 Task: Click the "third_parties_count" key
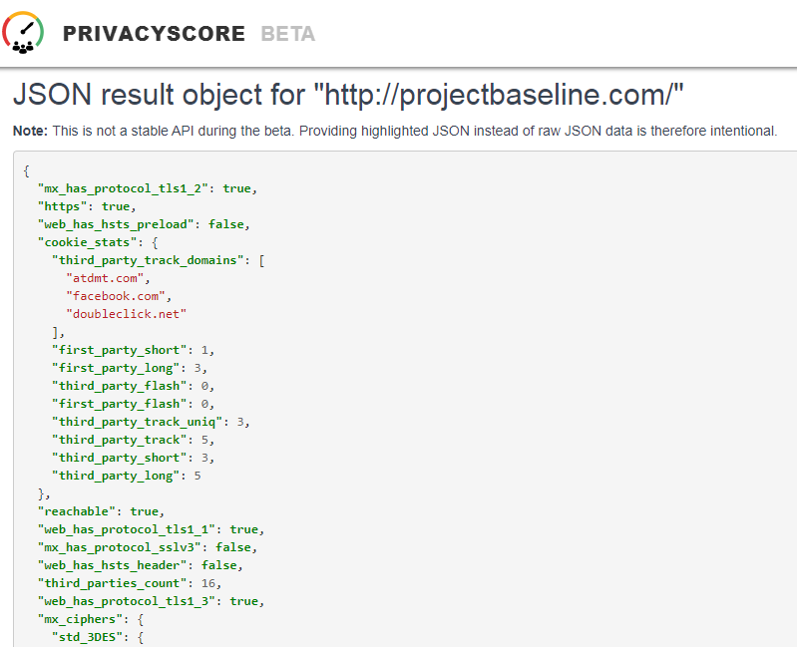pyautogui.click(x=112, y=583)
